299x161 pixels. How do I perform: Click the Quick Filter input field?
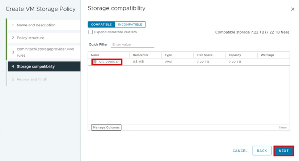132,44
